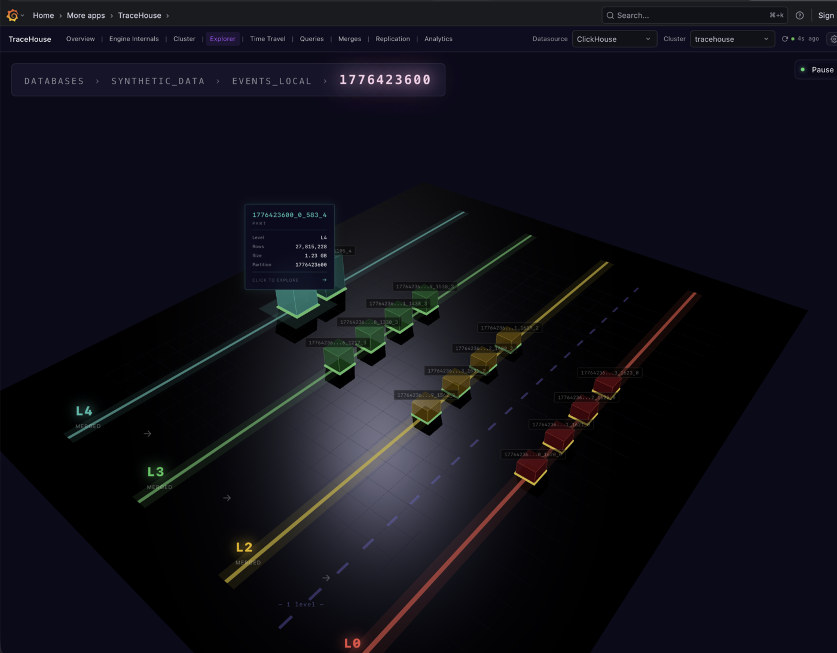Open the Merges tab
This screenshot has width=837, height=653.
click(x=350, y=39)
